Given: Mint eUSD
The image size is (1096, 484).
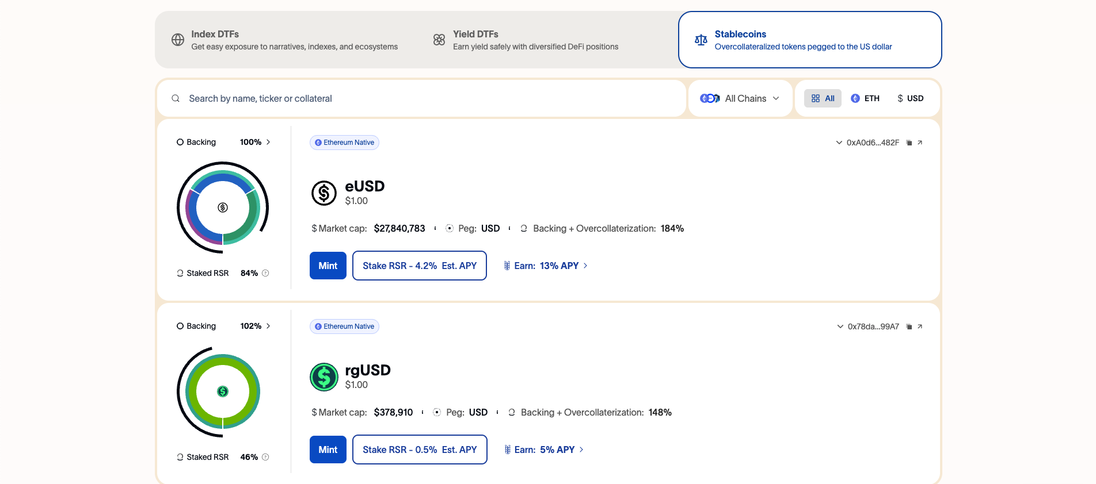Looking at the screenshot, I should (x=328, y=266).
